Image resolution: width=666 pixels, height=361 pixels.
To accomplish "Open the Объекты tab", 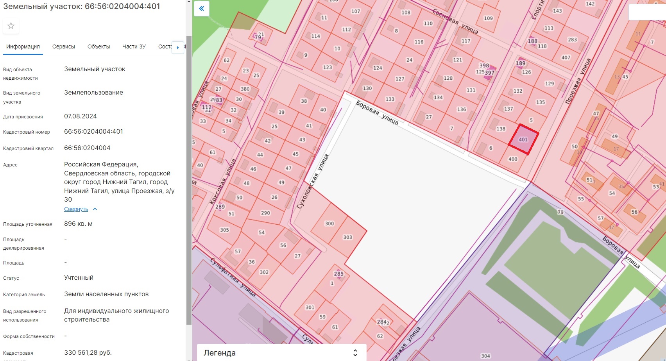I will 98,46.
